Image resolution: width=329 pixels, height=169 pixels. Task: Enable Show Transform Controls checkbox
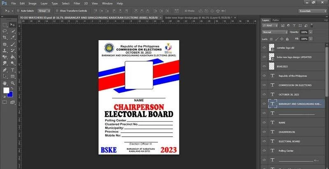pos(57,11)
